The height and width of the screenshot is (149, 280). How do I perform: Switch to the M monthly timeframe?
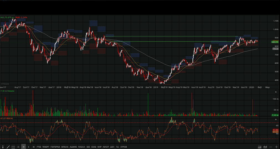click(x=34, y=147)
